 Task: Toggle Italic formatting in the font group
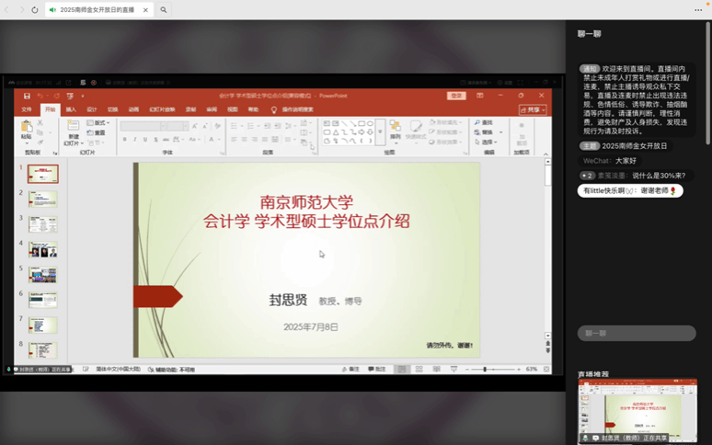(x=134, y=140)
